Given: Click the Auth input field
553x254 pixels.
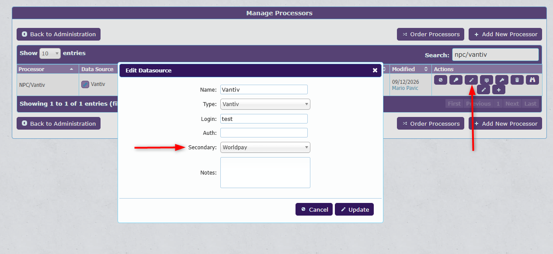Looking at the screenshot, I should point(264,133).
